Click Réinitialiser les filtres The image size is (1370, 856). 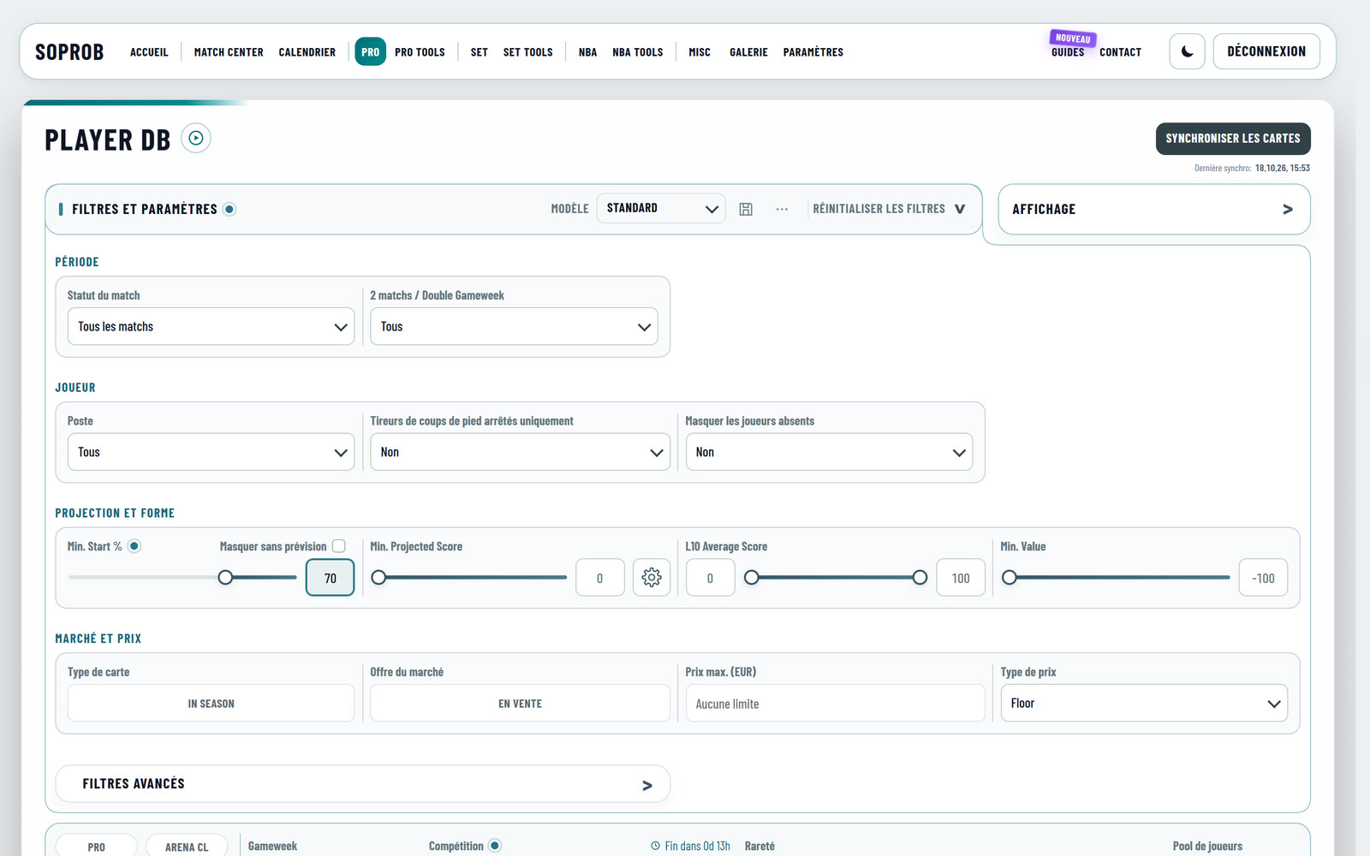(x=879, y=209)
